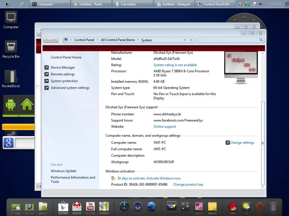Launch YouTube from the dock
289x216 pixels.
pyautogui.click(x=90, y=206)
